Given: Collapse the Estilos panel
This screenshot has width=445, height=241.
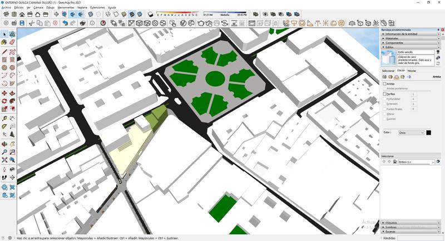Looking at the screenshot, I should pos(411,47).
